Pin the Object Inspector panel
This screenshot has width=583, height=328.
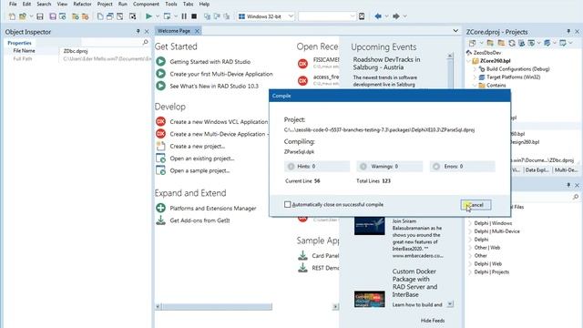(138, 32)
